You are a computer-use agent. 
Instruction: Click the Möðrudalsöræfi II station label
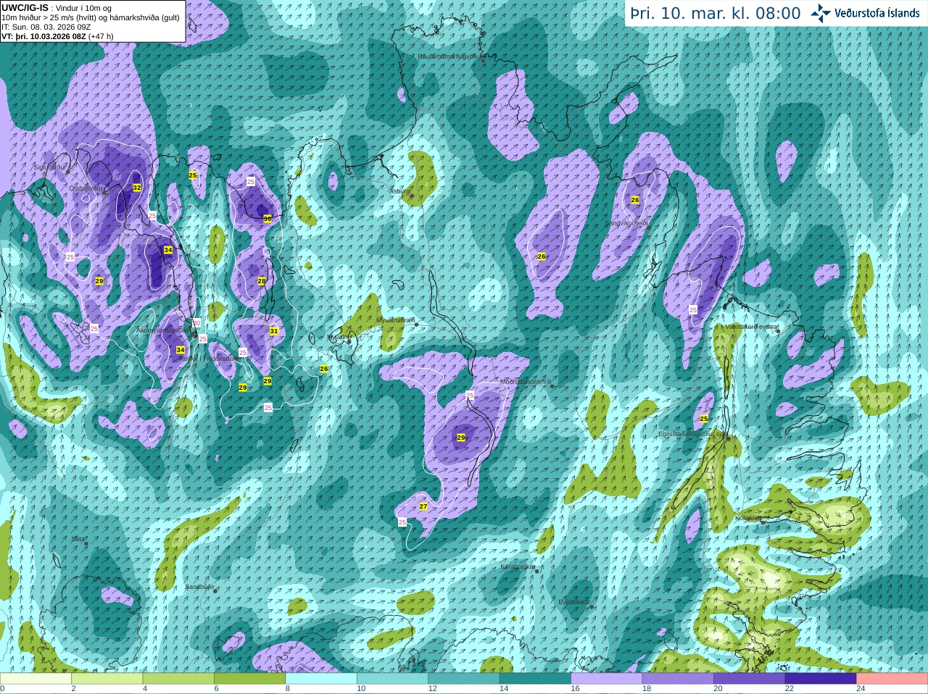click(x=526, y=381)
